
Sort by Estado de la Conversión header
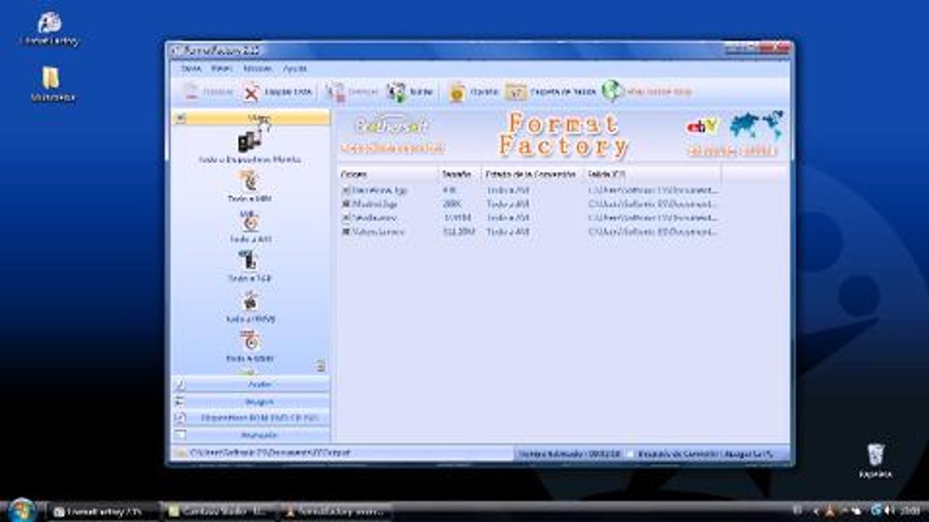coord(533,175)
